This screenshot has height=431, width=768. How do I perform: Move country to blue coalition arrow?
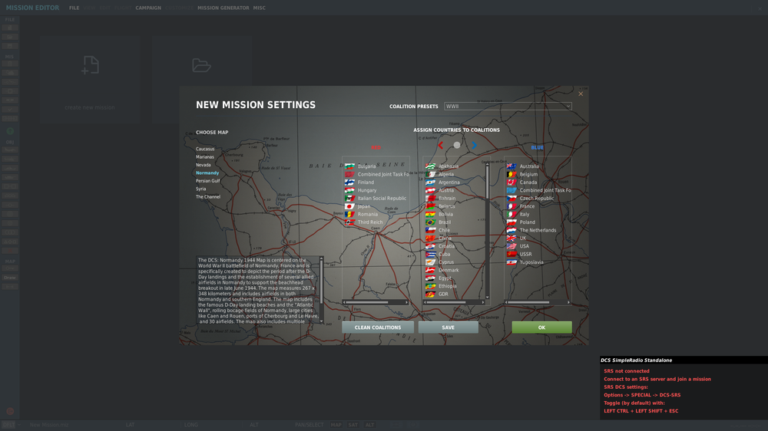(474, 145)
